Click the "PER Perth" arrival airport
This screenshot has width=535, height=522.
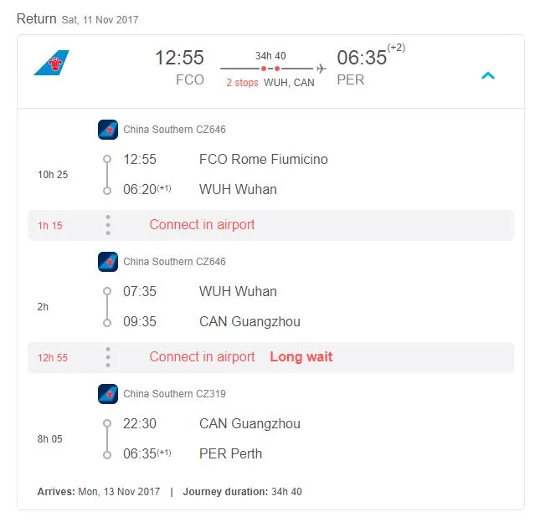pos(230,454)
